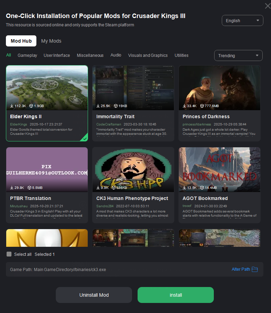The width and height of the screenshot is (271, 313).
Task: Open author ElderKings link
Action: [19, 124]
